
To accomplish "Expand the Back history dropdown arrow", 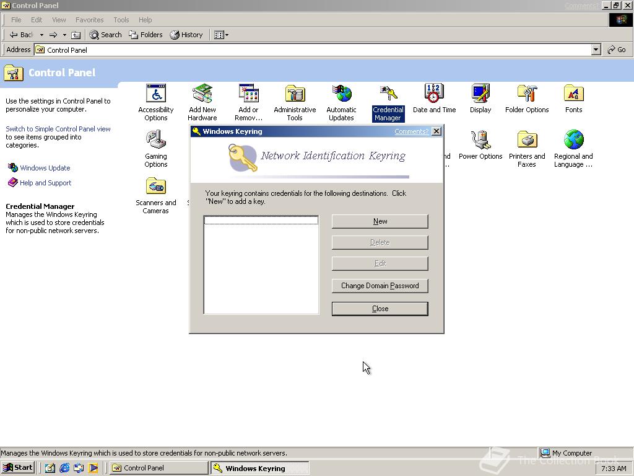I will [x=41, y=35].
